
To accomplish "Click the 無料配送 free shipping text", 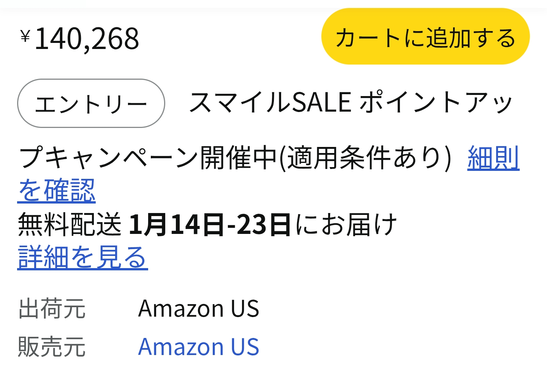I will 70,224.
